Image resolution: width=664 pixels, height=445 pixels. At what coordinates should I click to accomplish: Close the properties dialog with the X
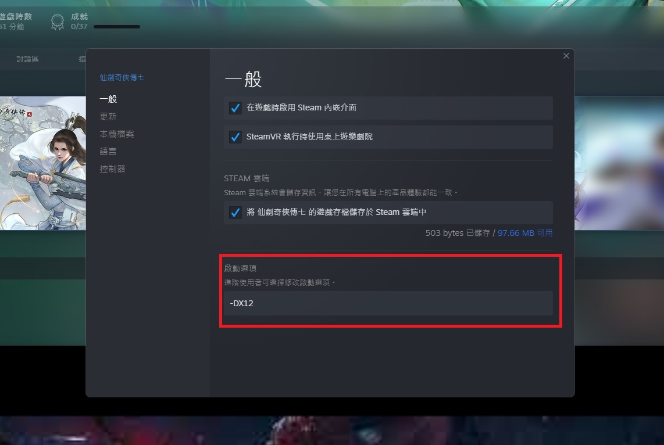(x=566, y=56)
